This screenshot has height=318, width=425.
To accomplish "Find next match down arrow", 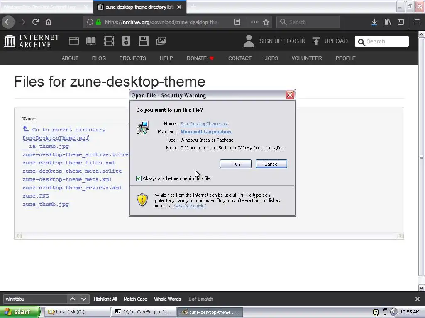I will pos(84,299).
